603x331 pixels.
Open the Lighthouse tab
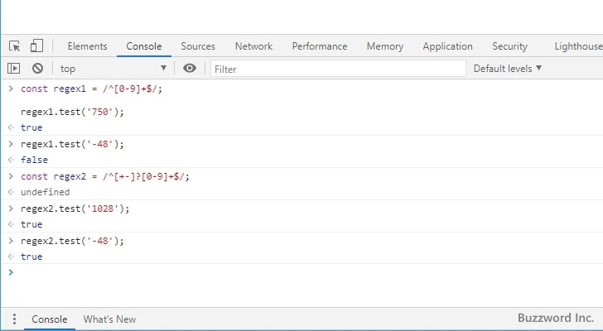click(x=577, y=46)
